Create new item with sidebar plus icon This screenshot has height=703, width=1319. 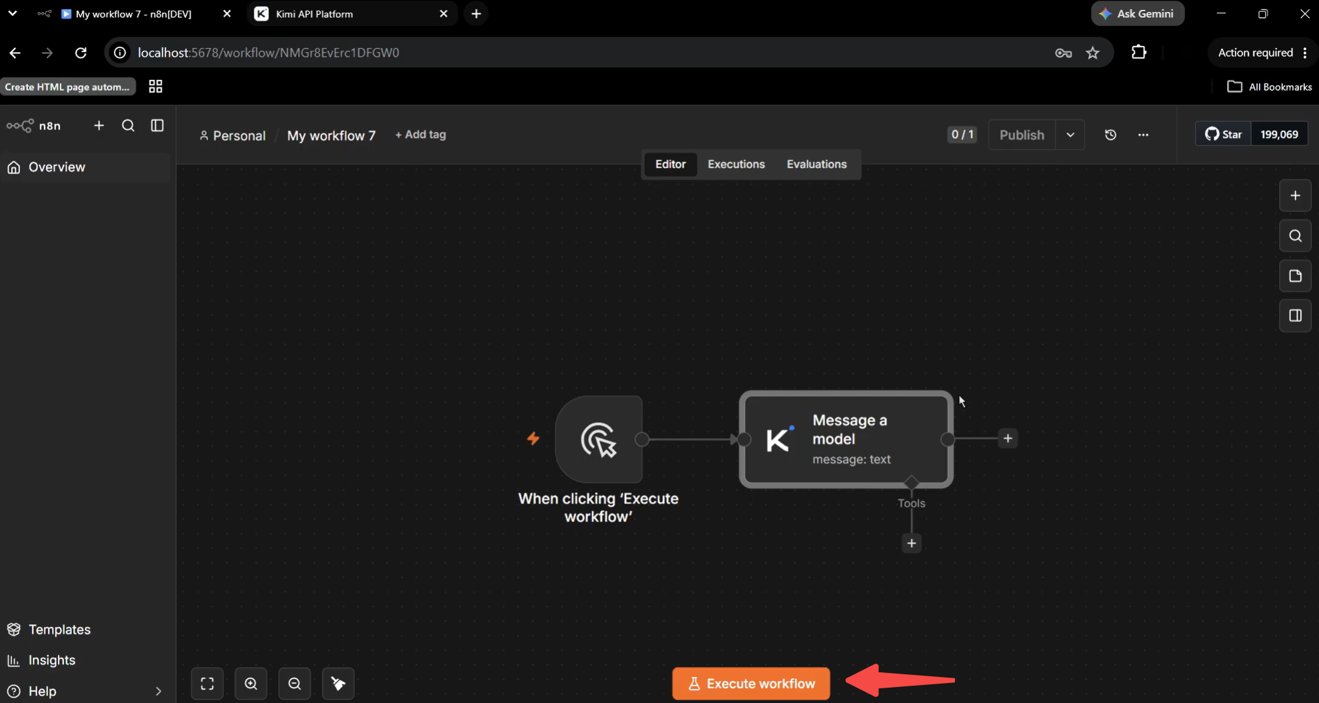pyautogui.click(x=99, y=125)
